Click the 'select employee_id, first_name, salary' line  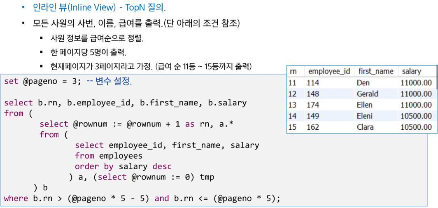pyautogui.click(x=167, y=145)
